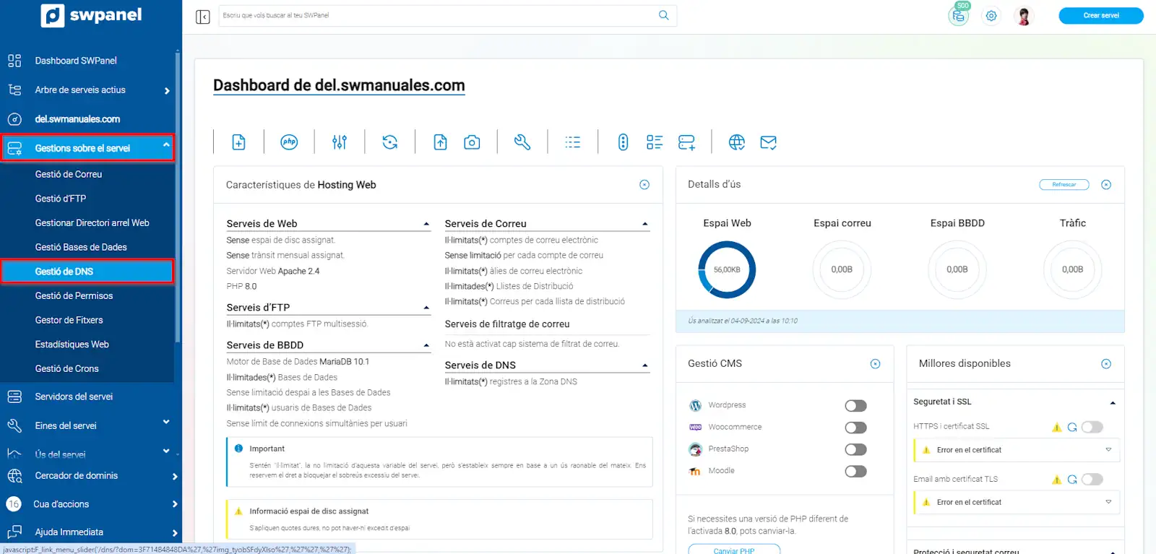This screenshot has height=554, width=1156.
Task: Click the sync/refresh toolbar icon
Action: (x=390, y=142)
